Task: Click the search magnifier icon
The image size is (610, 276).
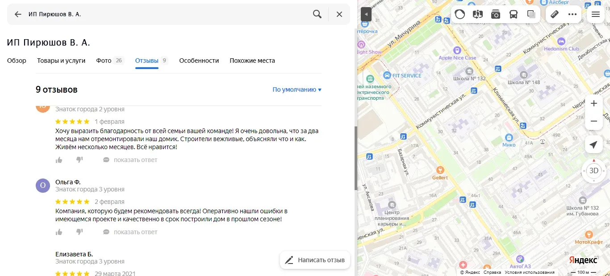Action: click(317, 14)
